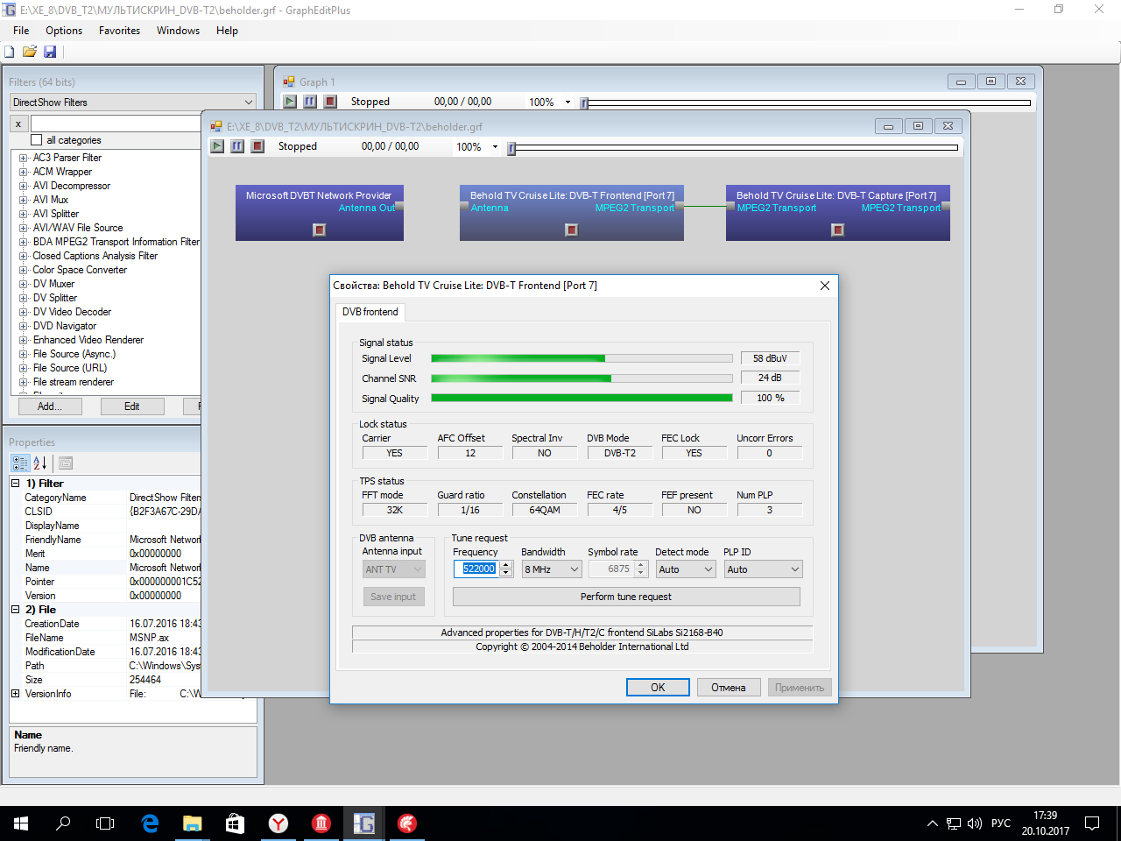Click the Save graph floppy icon
The height and width of the screenshot is (841, 1121).
(x=50, y=52)
